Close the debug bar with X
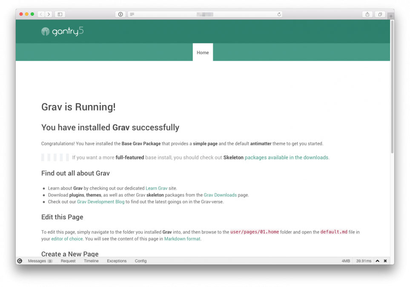The height and width of the screenshot is (287, 410). [385, 261]
